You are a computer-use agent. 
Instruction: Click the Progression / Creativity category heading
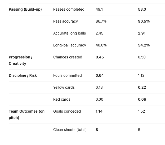click(20, 60)
